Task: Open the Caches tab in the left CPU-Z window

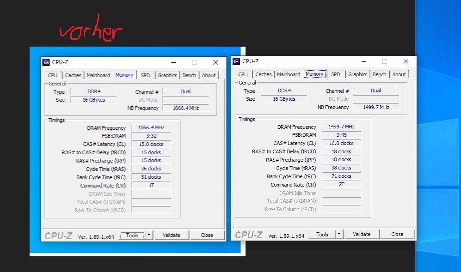Action: coord(73,75)
